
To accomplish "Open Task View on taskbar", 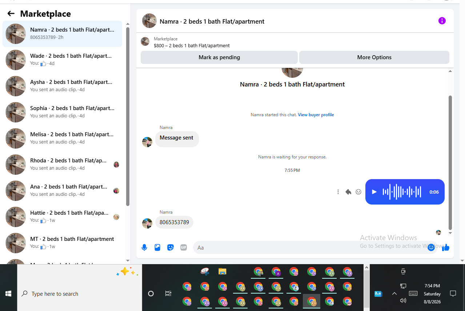I will pos(168,294).
